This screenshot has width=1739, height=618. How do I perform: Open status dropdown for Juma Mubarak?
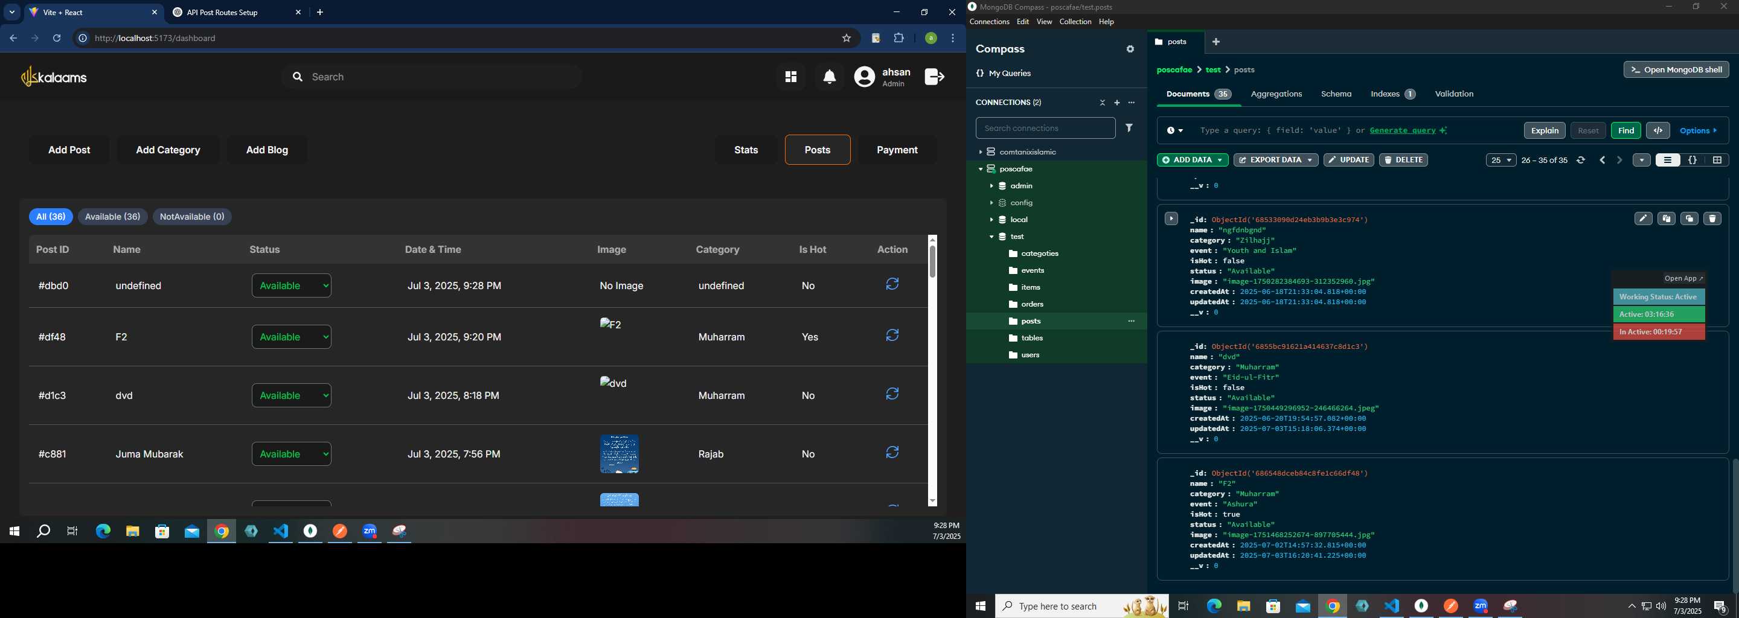tap(292, 454)
